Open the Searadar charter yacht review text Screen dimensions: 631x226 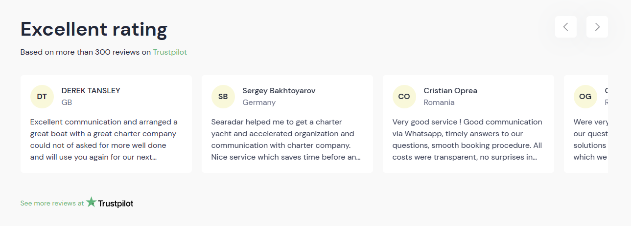click(x=286, y=140)
